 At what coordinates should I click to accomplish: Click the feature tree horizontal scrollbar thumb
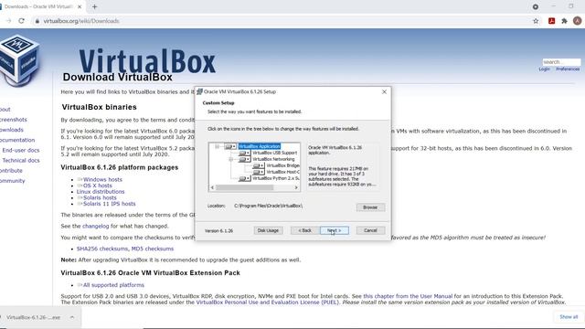tap(245, 187)
